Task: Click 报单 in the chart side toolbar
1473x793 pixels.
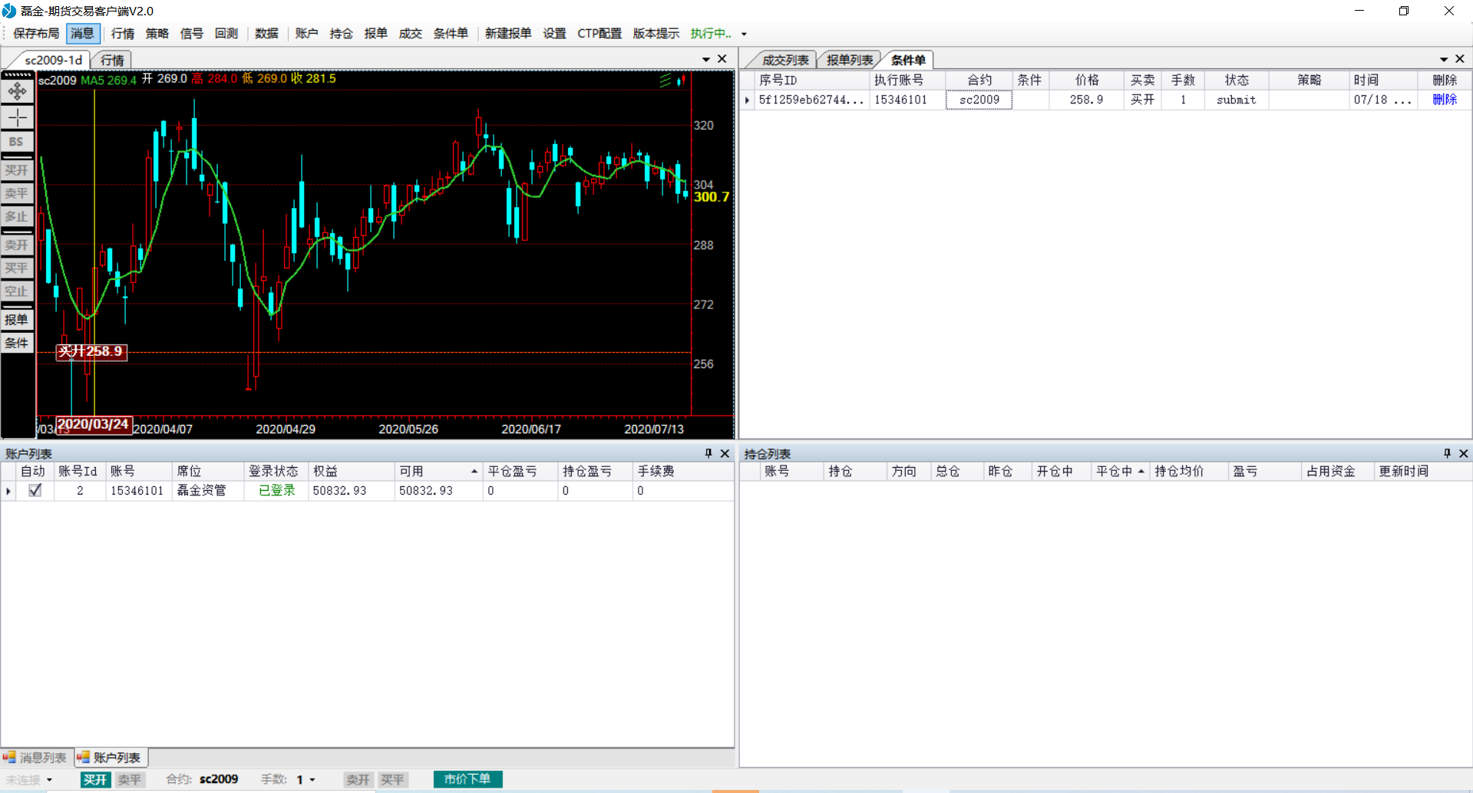Action: pyautogui.click(x=17, y=320)
